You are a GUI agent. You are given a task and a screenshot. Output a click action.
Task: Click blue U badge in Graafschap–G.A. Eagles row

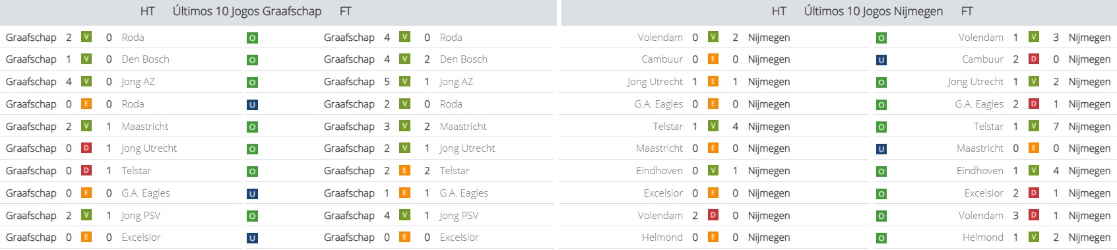coord(252,194)
